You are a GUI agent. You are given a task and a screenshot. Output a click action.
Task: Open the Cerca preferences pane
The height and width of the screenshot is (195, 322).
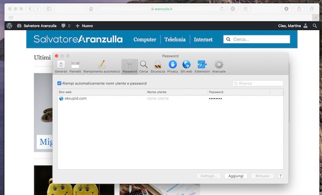144,66
